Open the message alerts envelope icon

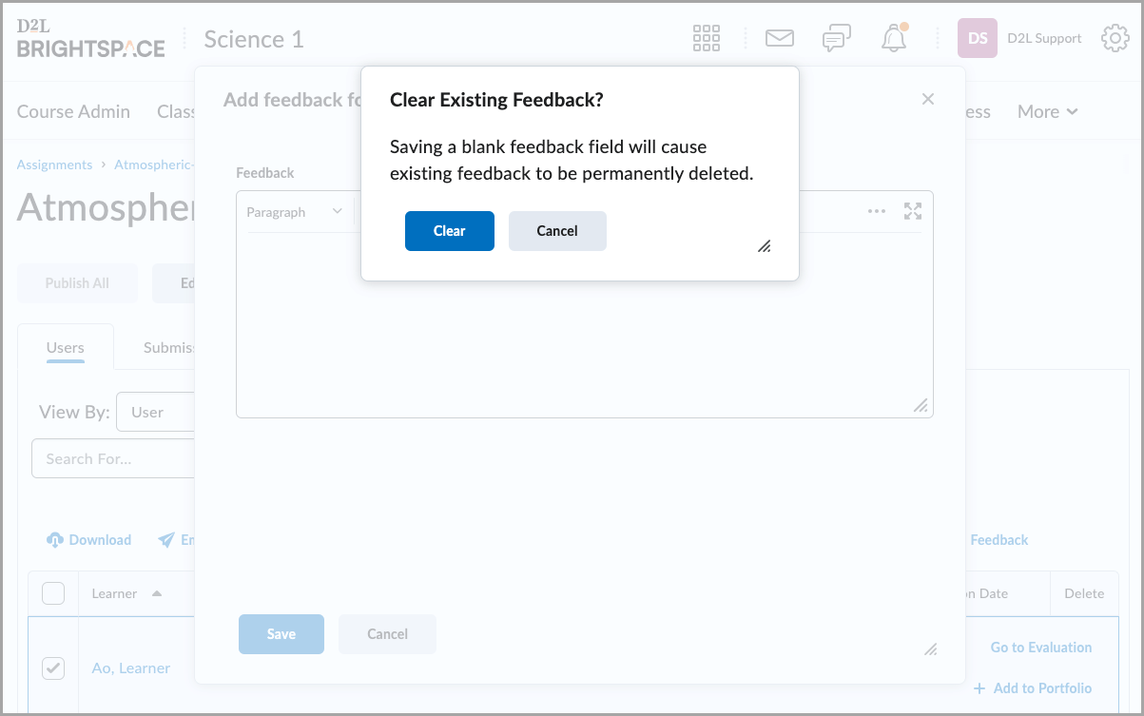[780, 38]
